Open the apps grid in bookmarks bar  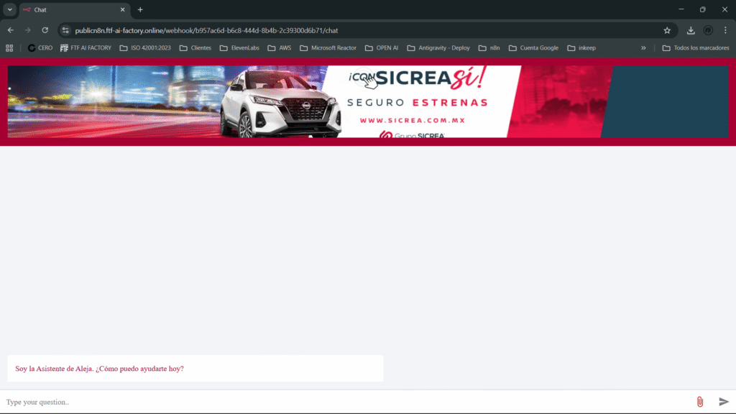[9, 48]
